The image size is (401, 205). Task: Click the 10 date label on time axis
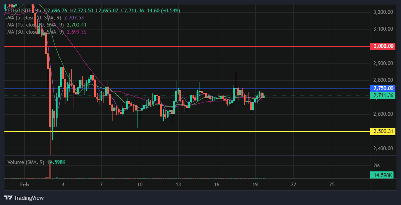140,184
